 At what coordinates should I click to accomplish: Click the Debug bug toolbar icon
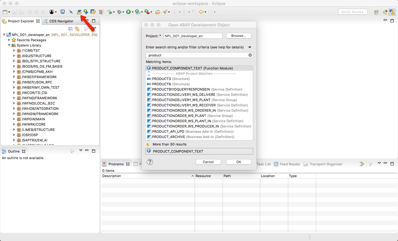119,12
